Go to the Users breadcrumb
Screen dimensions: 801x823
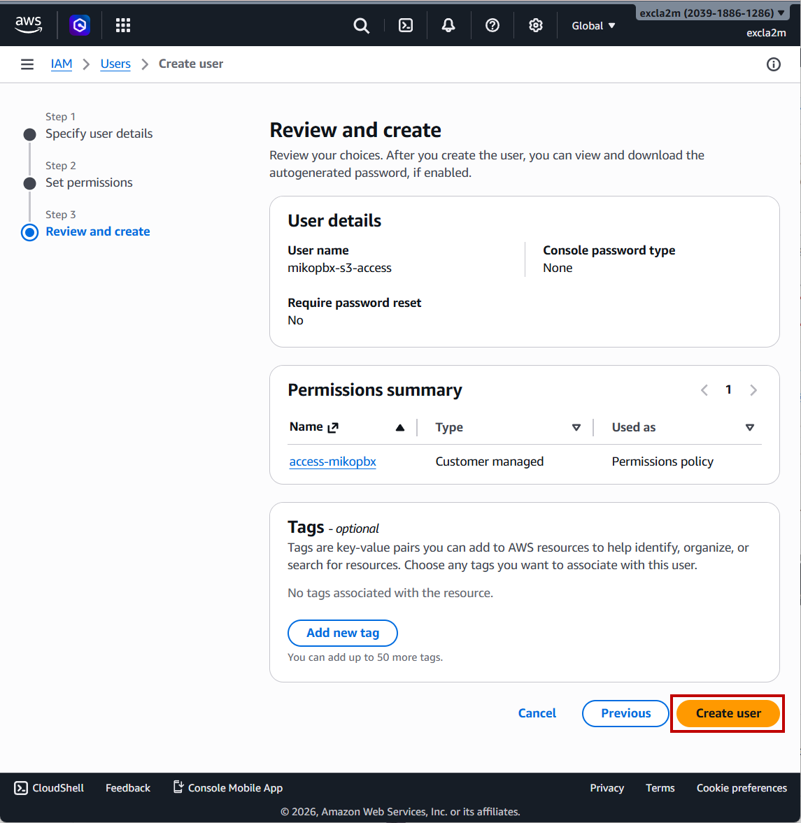click(x=115, y=64)
